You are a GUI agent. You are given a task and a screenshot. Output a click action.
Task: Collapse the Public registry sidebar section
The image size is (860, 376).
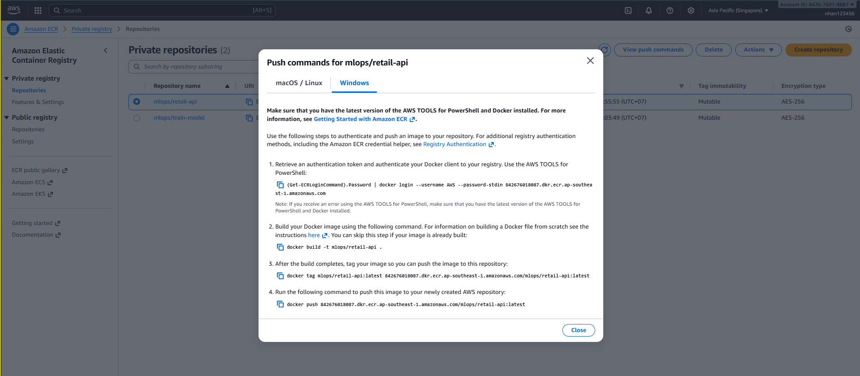click(7, 117)
